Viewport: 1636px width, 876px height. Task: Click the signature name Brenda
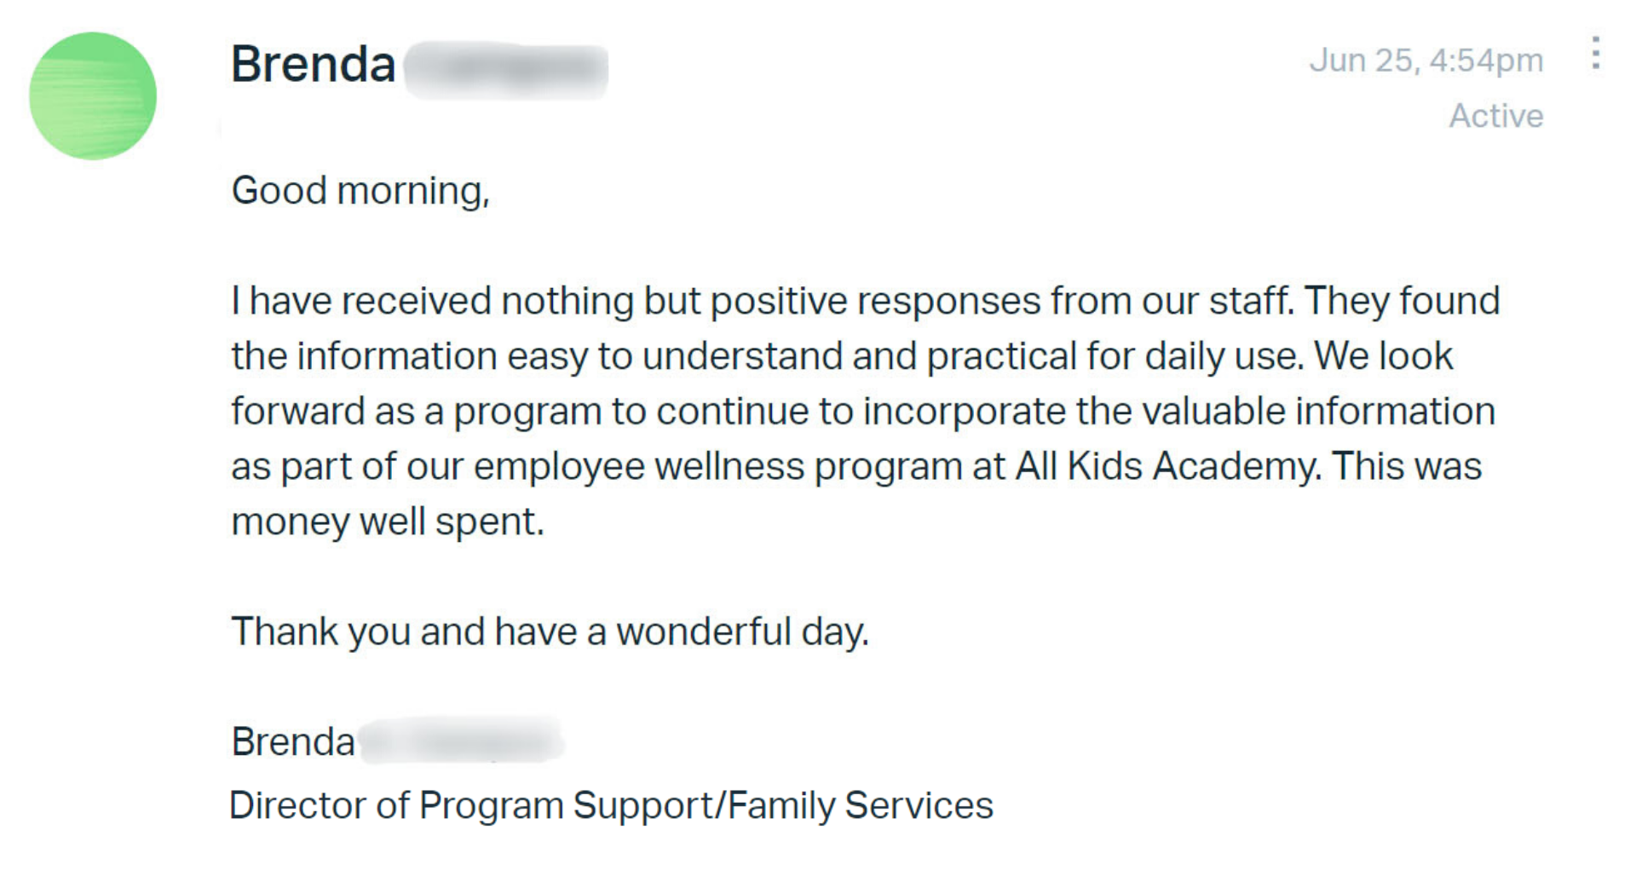tap(293, 742)
